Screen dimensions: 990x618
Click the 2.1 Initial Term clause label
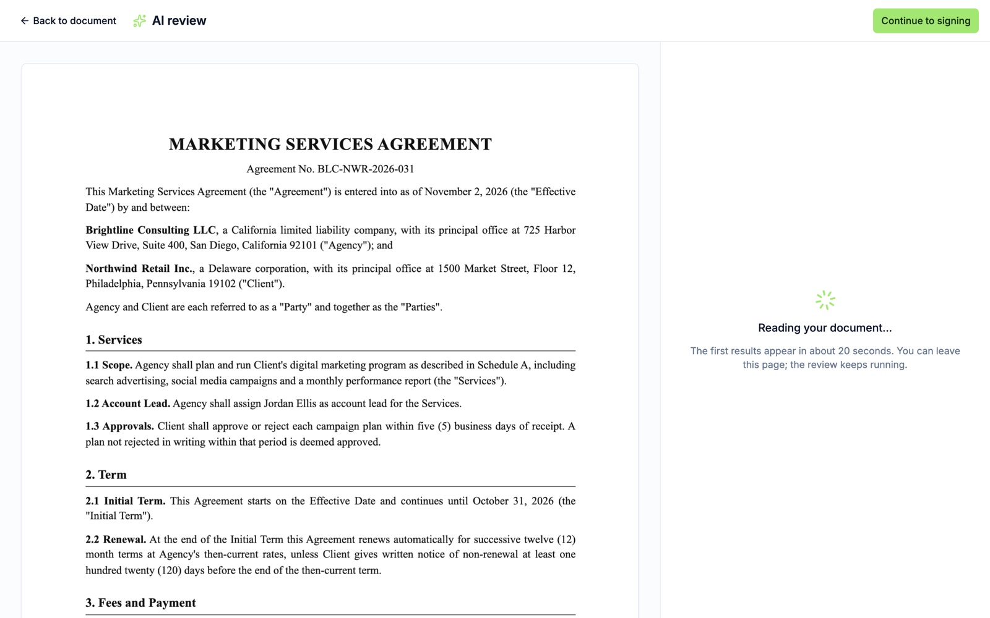pos(126,501)
